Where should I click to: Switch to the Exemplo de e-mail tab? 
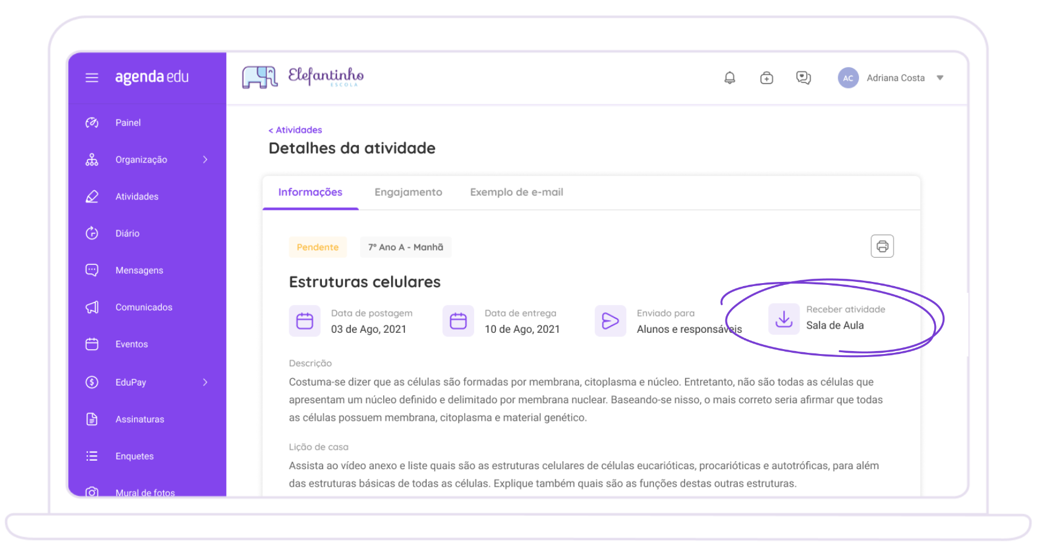tap(516, 192)
